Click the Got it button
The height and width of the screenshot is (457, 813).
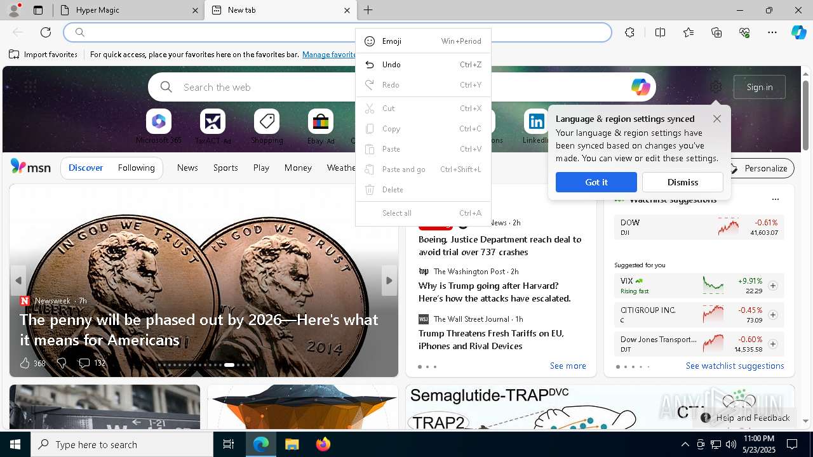coord(596,182)
